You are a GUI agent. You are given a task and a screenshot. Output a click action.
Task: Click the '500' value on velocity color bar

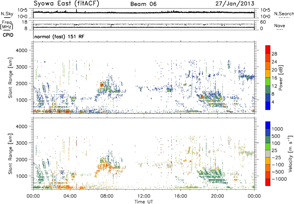(x=276, y=136)
